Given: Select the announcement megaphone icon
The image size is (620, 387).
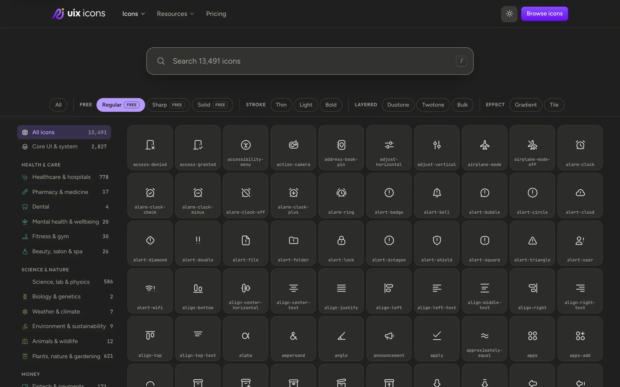Looking at the screenshot, I should [x=389, y=338].
